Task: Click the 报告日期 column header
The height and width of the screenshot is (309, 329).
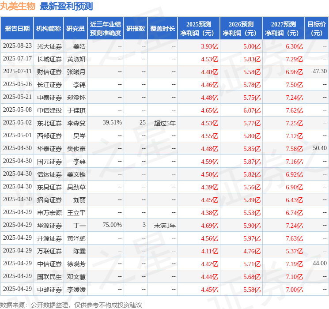Action: pos(17,29)
